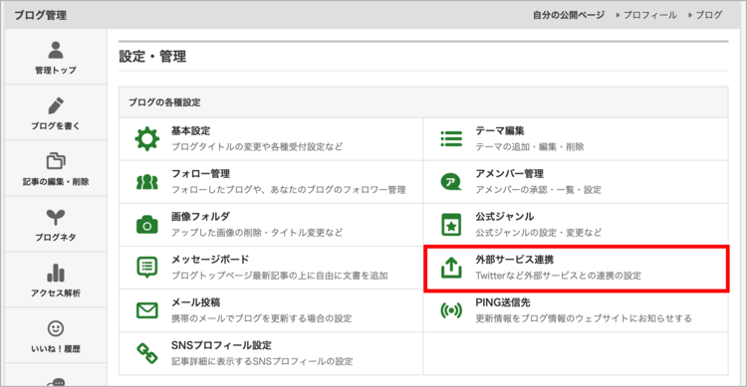This screenshot has width=747, height=387.
Task: Click the envelope icon for メール投稿
Action: click(147, 310)
